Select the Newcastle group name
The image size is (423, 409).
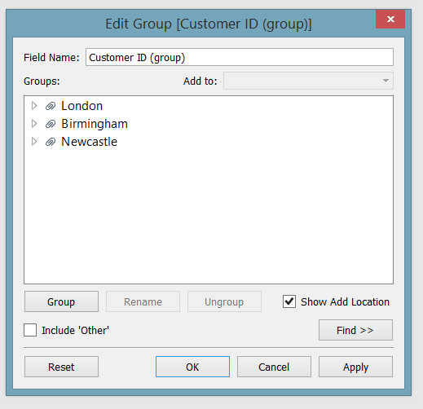tap(89, 142)
